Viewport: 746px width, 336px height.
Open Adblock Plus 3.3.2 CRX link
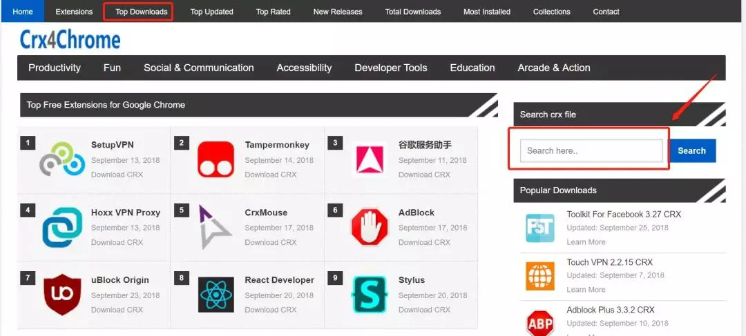tap(611, 310)
